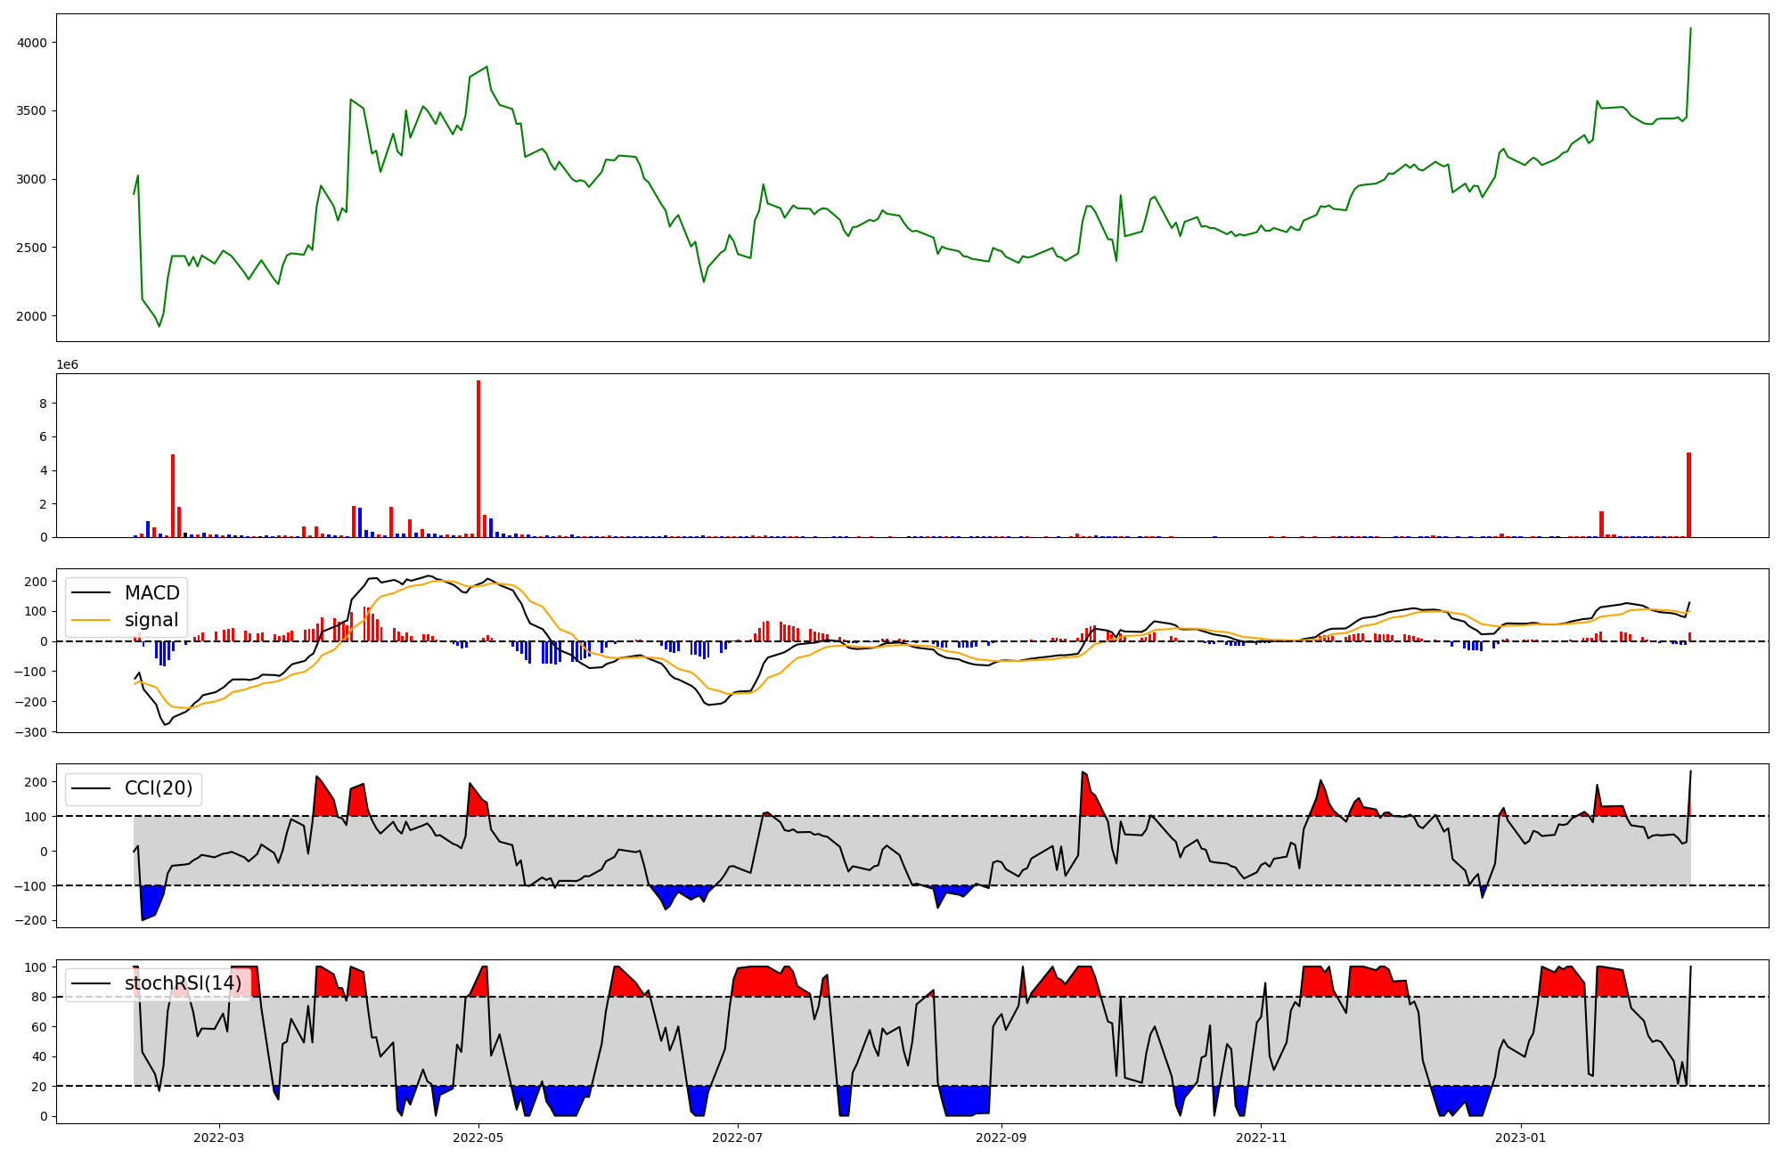Click the last red volume bar

pos(1688,494)
